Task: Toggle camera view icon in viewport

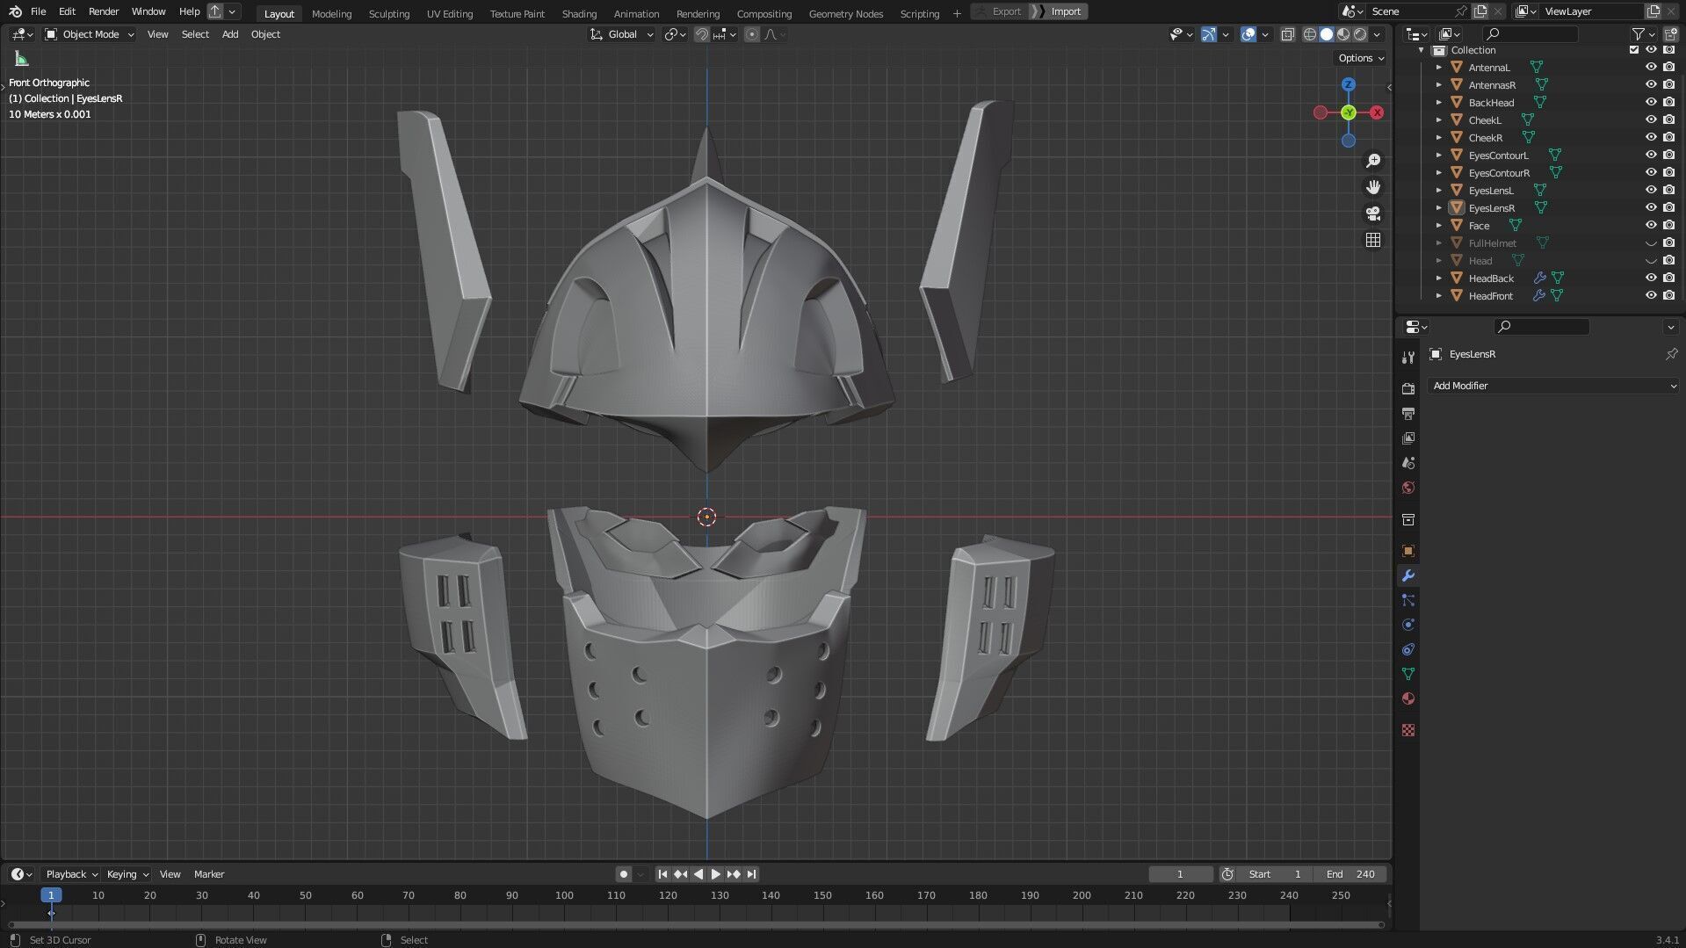Action: pyautogui.click(x=1373, y=213)
